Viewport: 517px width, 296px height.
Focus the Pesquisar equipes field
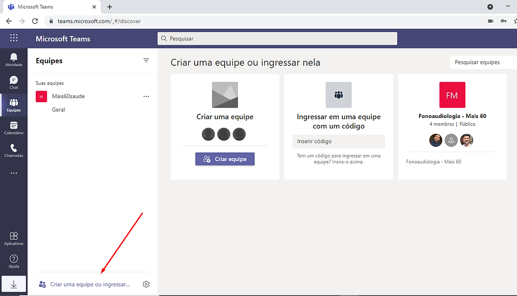[x=483, y=62]
